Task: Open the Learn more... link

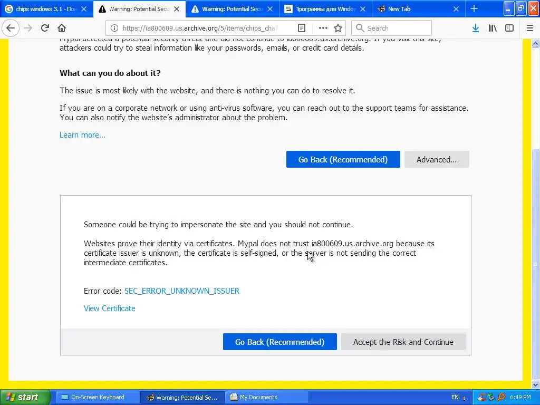Action: pyautogui.click(x=82, y=135)
